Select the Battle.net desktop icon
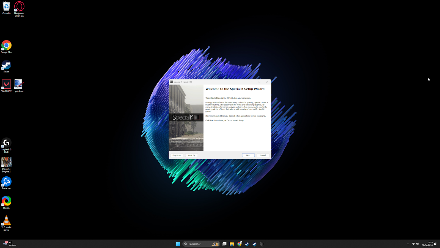The height and width of the screenshot is (248, 440). coord(6,183)
